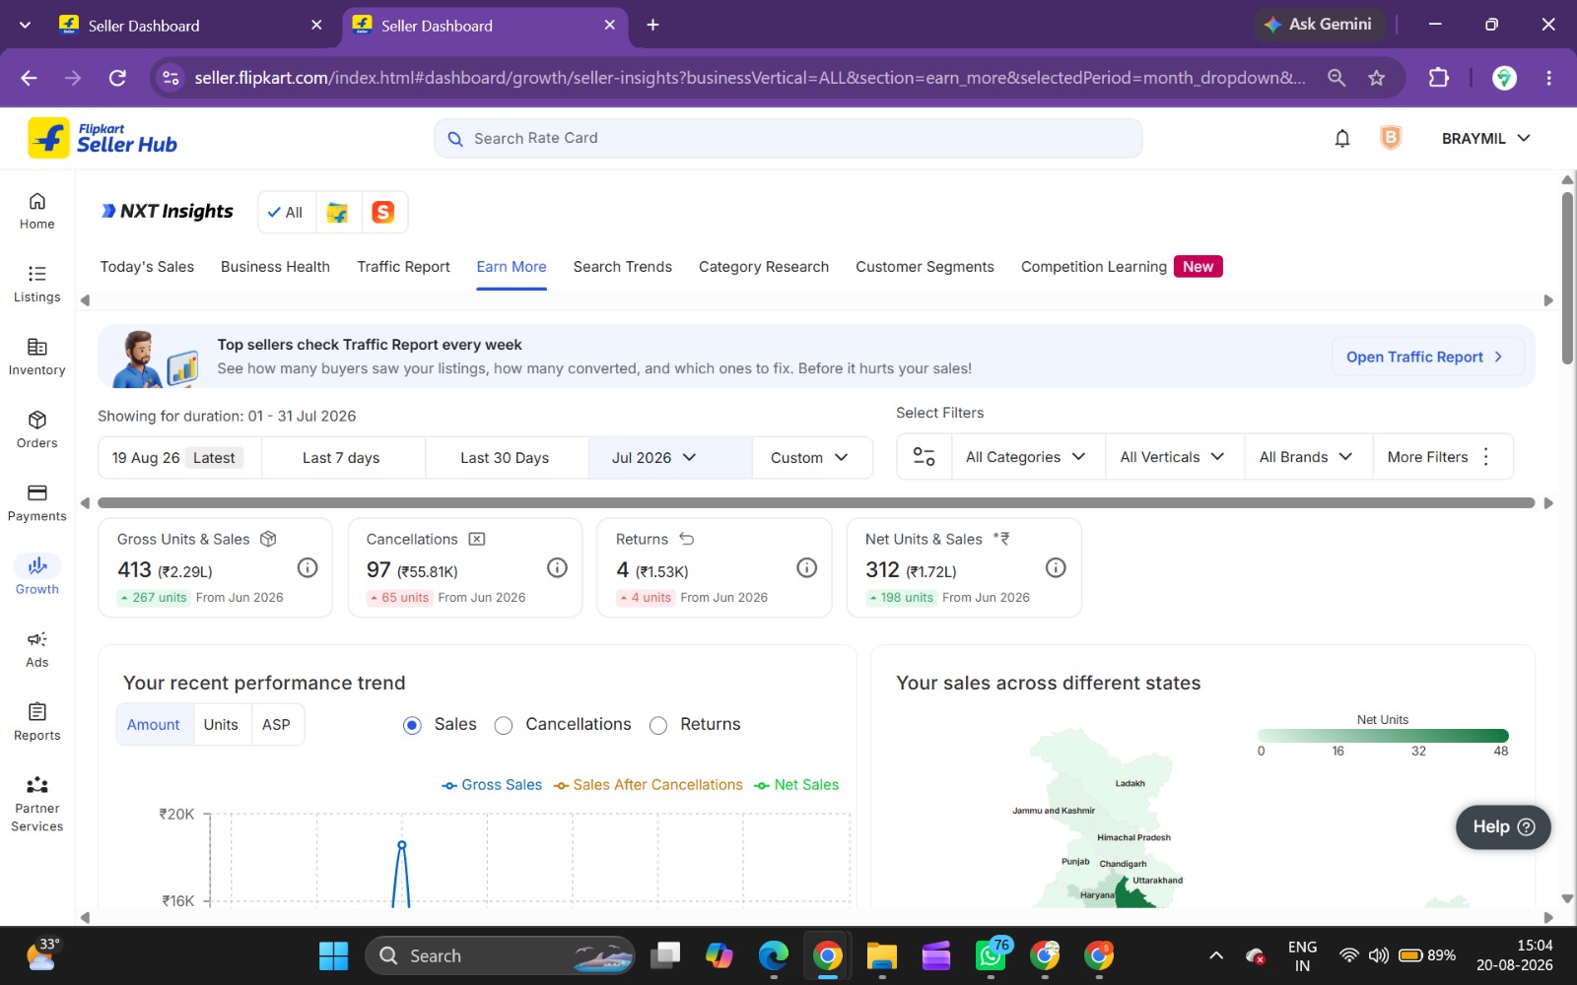Select the Sales radio button
Viewport: 1577px width, 985px height.
tap(413, 725)
